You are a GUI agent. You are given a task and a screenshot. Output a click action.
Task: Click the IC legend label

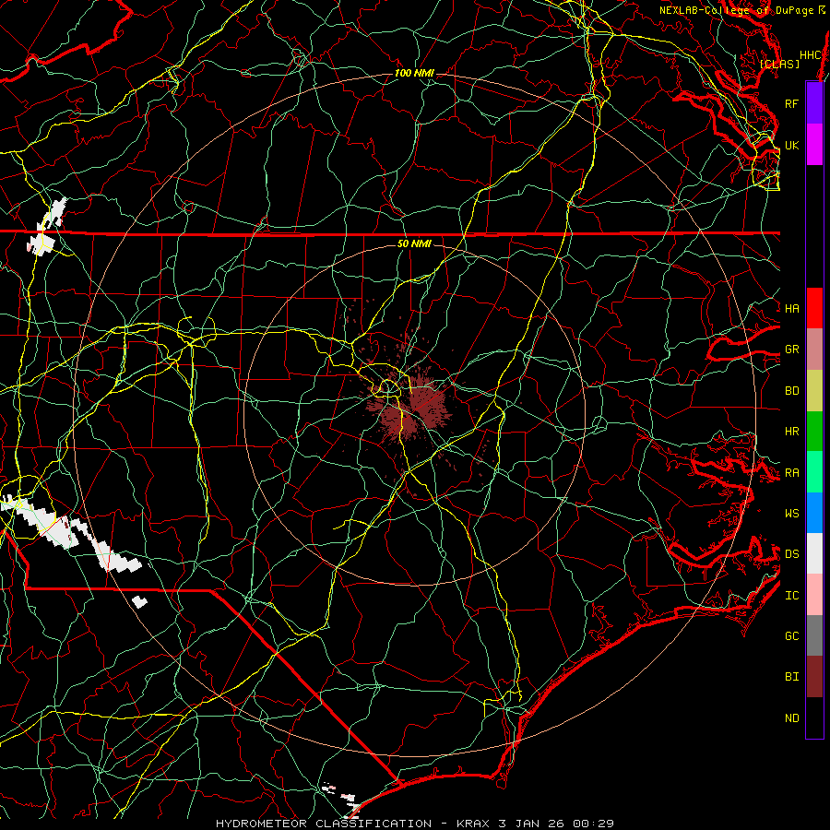pyautogui.click(x=791, y=596)
